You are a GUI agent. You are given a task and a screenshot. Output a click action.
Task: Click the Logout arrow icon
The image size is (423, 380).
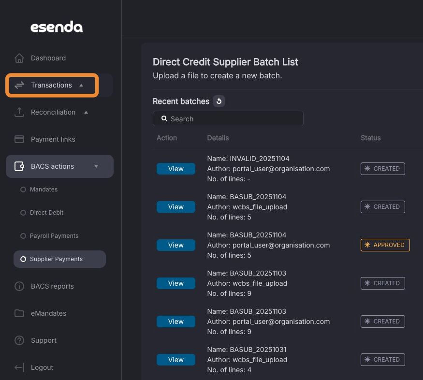point(19,367)
